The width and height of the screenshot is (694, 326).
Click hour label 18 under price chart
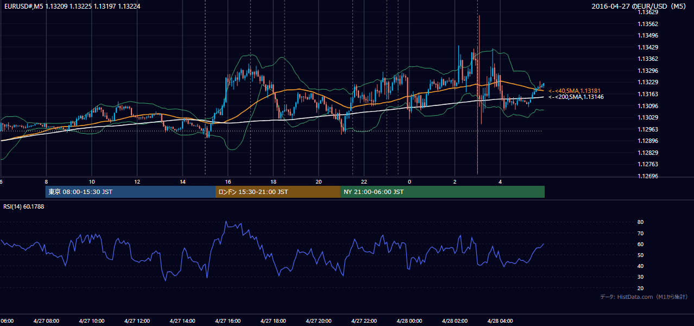click(x=274, y=181)
